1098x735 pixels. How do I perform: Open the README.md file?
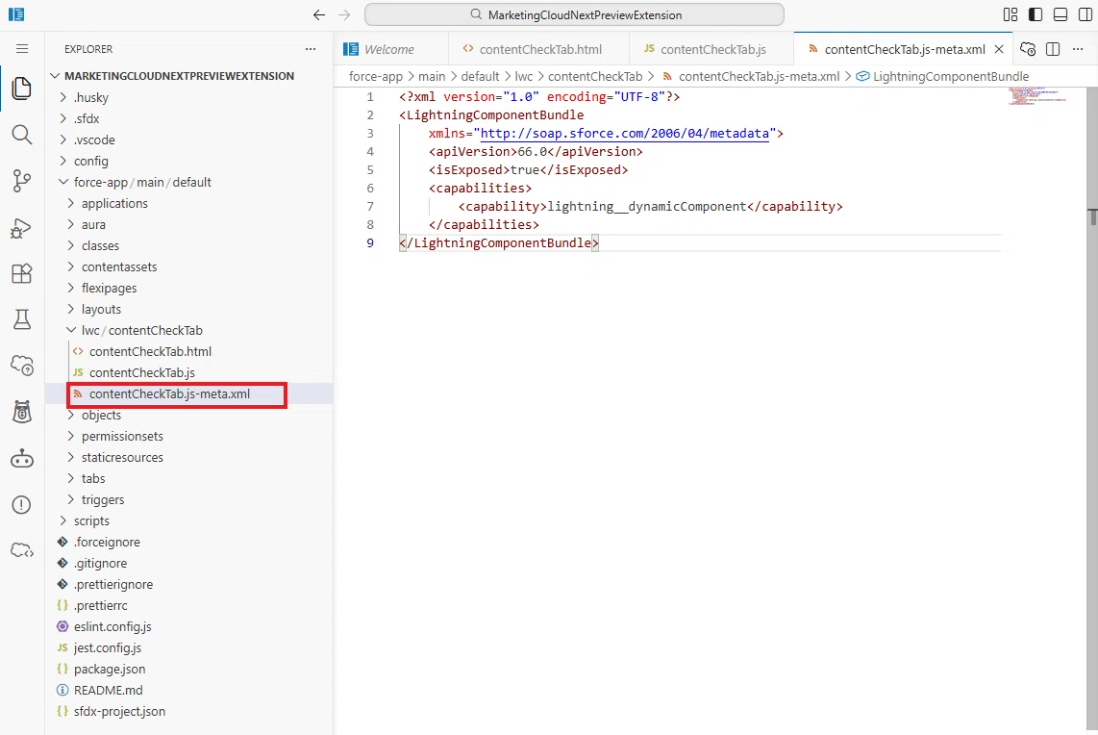tap(109, 690)
